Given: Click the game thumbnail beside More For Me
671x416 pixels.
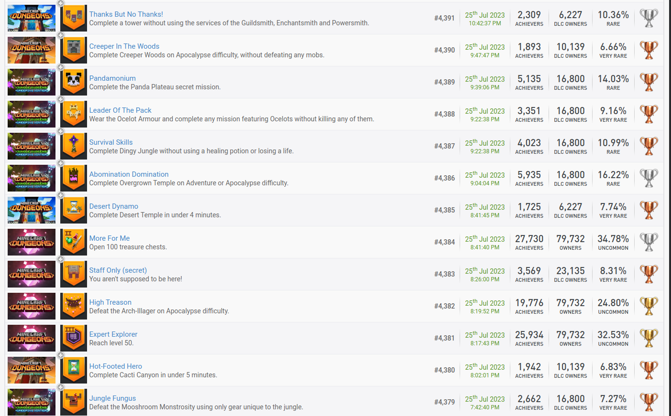Looking at the screenshot, I should (x=32, y=242).
